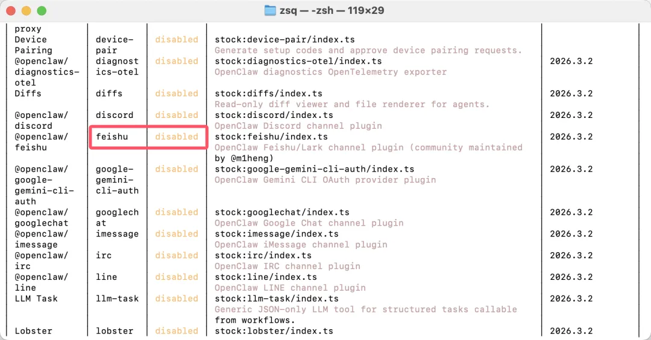651x340 pixels.
Task: Click the lobster plugin ID
Action: tap(115, 331)
